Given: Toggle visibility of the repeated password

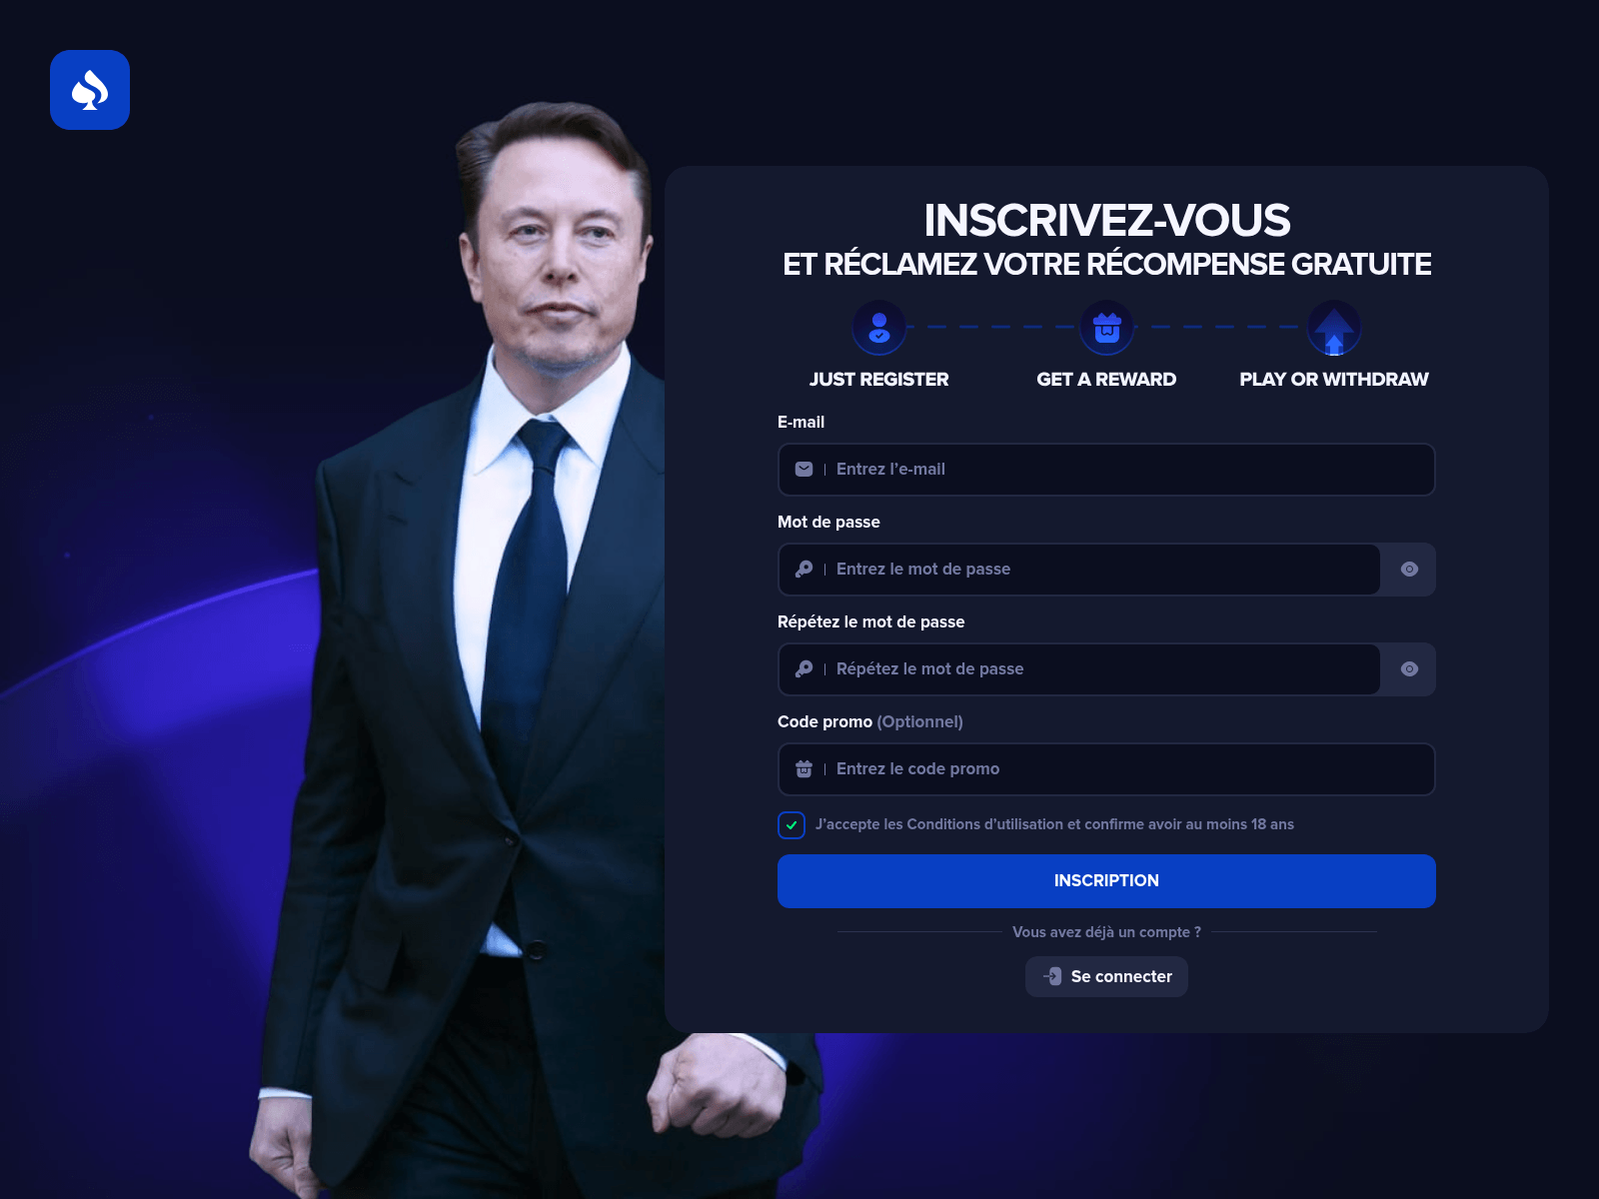Looking at the screenshot, I should click(1409, 668).
